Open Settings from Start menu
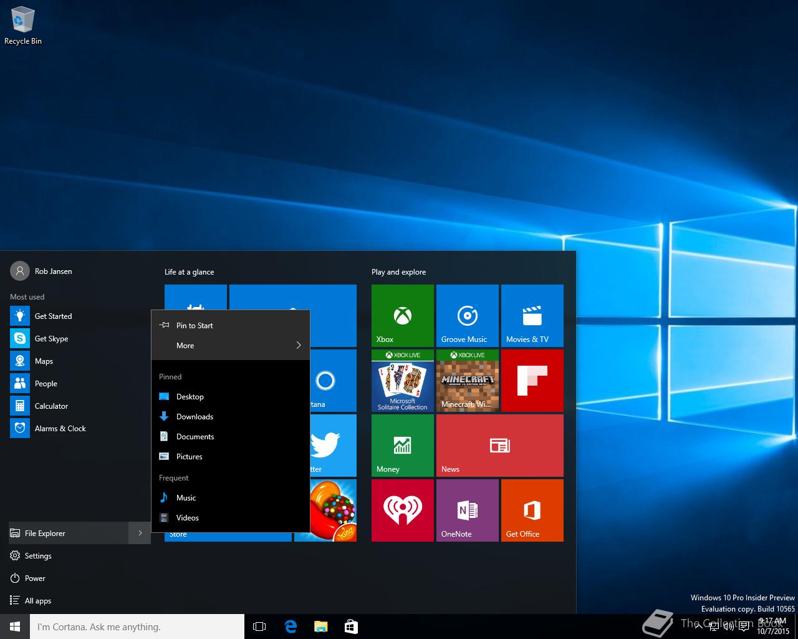Screen dimensions: 798x639 point(80,556)
